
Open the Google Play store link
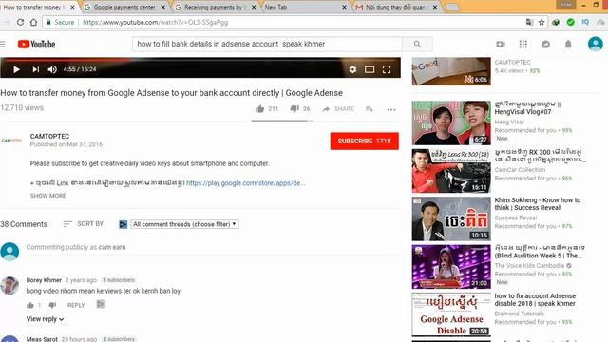coord(245,183)
